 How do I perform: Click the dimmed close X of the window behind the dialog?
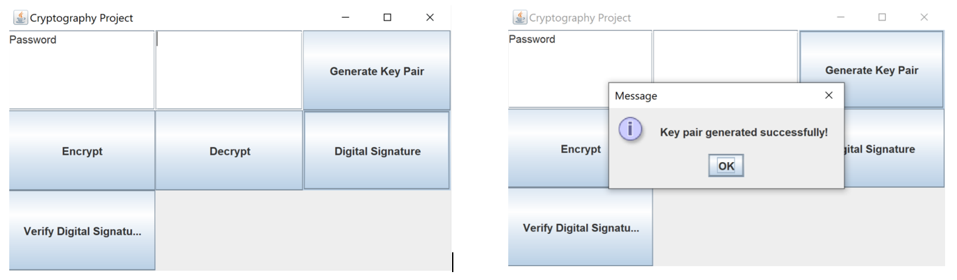(924, 17)
